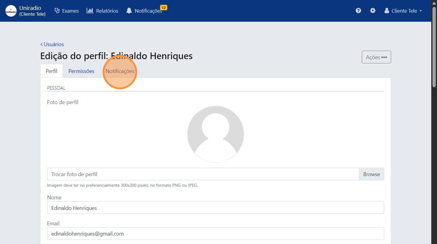Click the Email field with edinaldohenriques@gmail.com
The height and width of the screenshot is (244, 437).
[215, 233]
